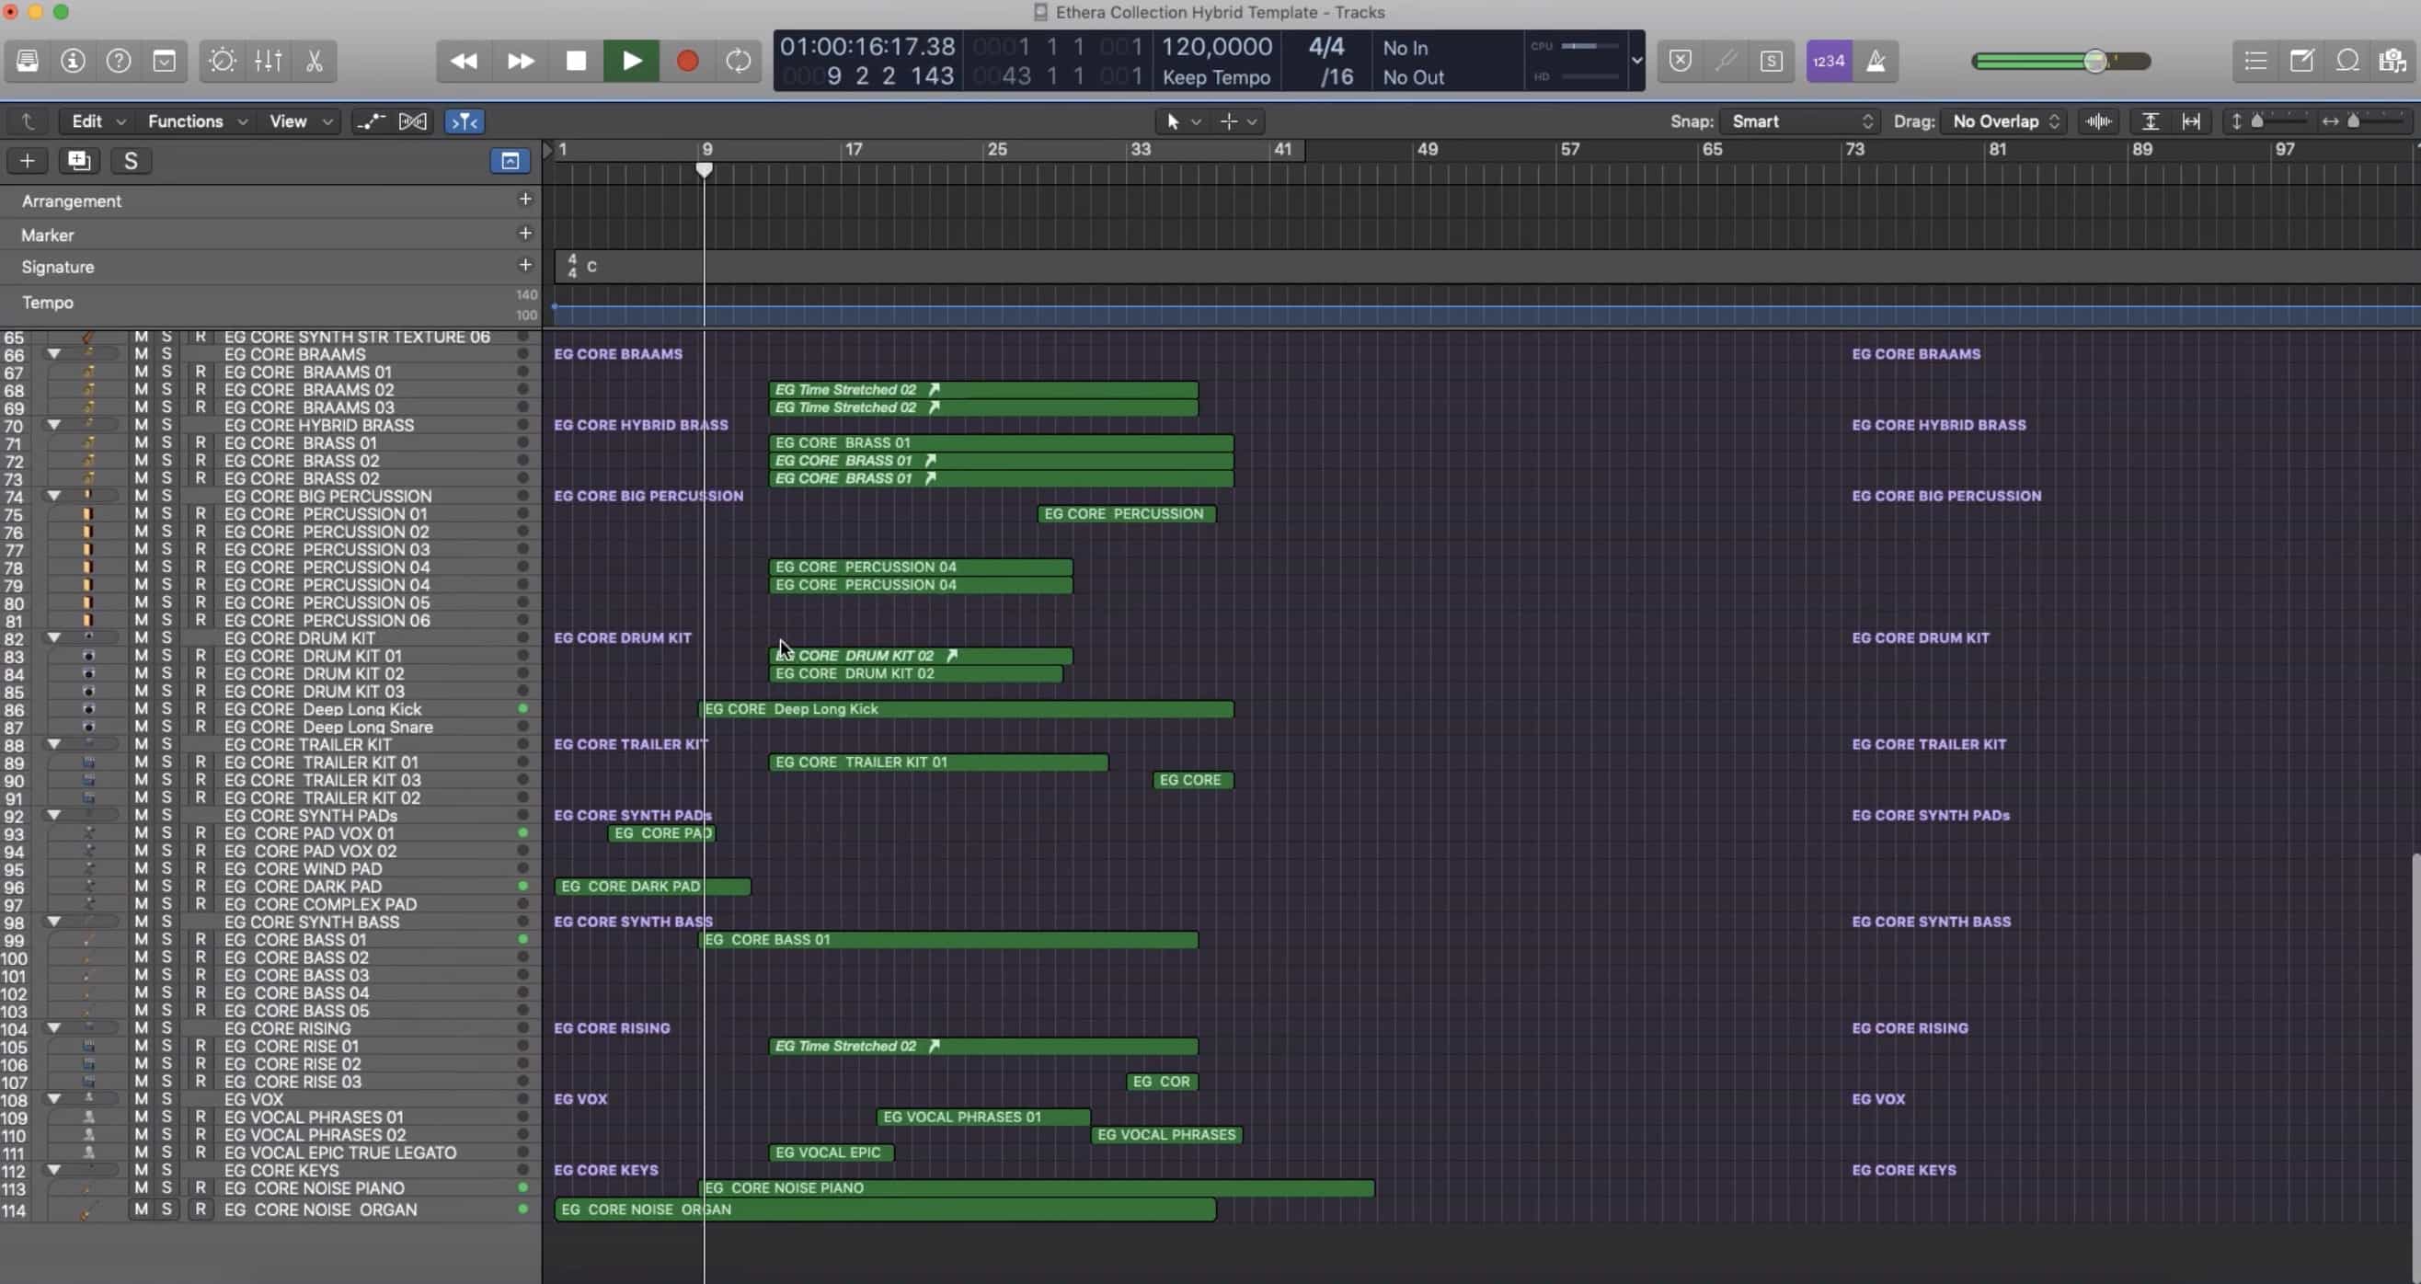The image size is (2421, 1284).
Task: Stop playback with the square button
Action: tap(575, 61)
